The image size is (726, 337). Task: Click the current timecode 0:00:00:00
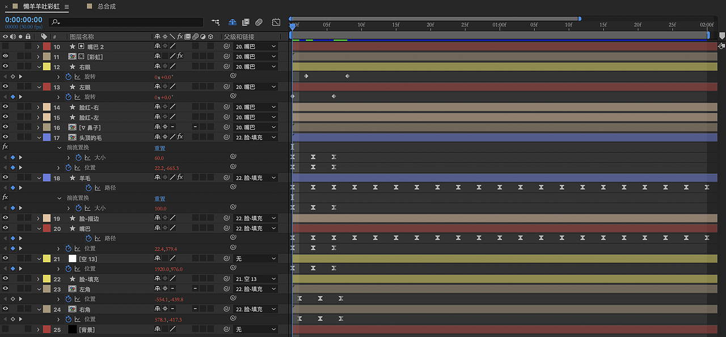[x=24, y=19]
